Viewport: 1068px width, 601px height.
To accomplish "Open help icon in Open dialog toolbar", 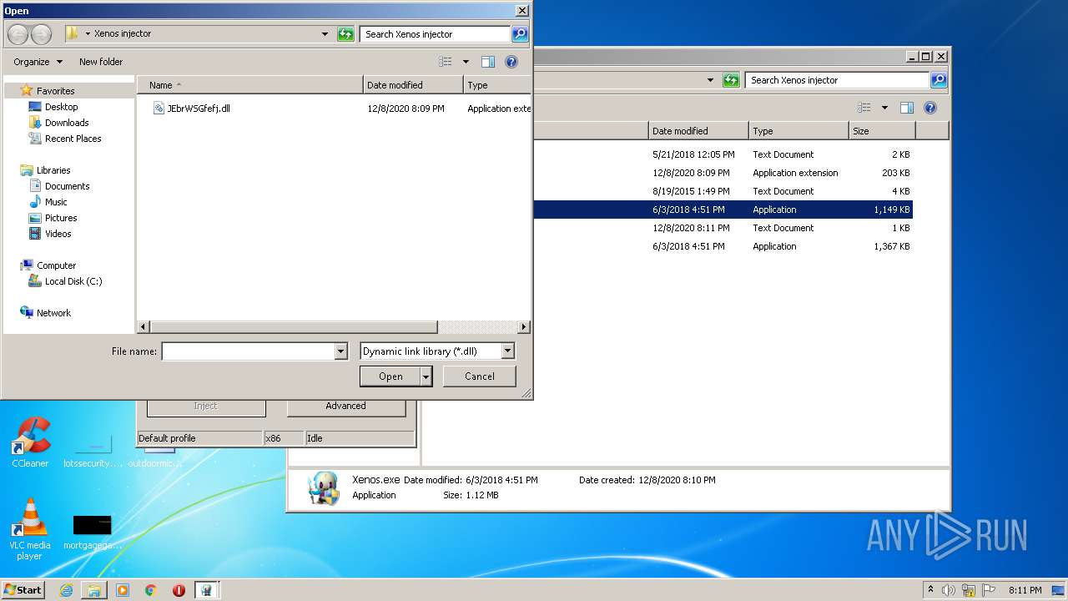I will pyautogui.click(x=511, y=62).
